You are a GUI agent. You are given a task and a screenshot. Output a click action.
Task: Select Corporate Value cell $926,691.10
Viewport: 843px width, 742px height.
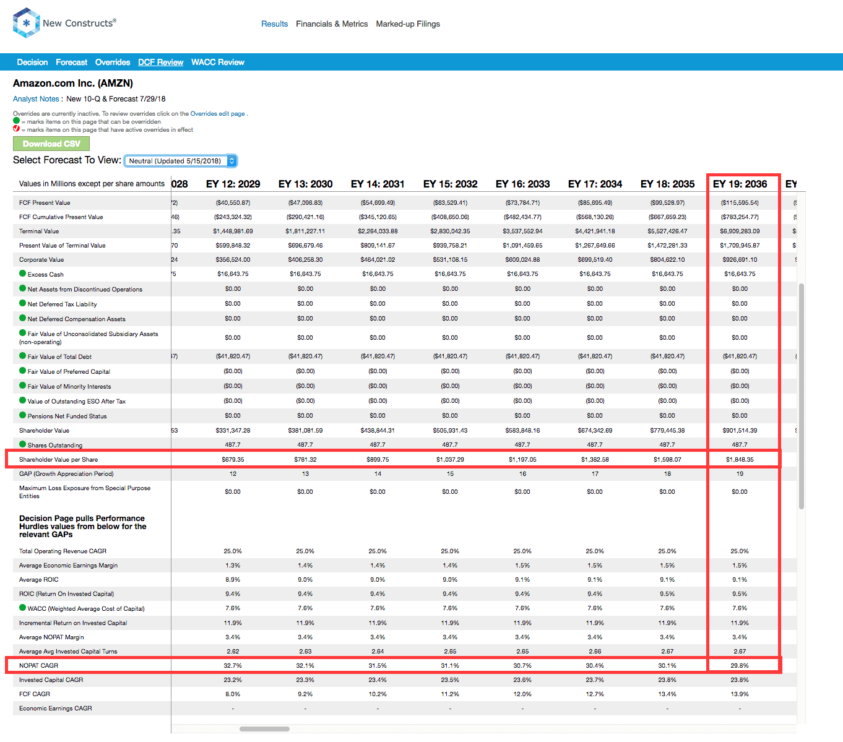(x=740, y=259)
